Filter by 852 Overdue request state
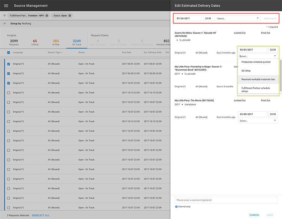The height and width of the screenshot is (219, 282). pyautogui.click(x=163, y=42)
